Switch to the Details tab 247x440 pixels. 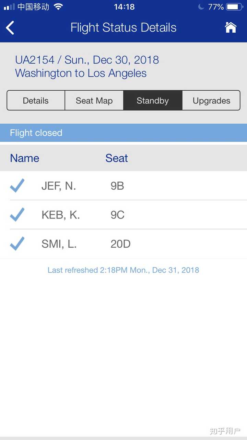pos(36,101)
